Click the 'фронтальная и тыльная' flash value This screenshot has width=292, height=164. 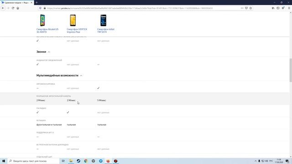click(49, 125)
